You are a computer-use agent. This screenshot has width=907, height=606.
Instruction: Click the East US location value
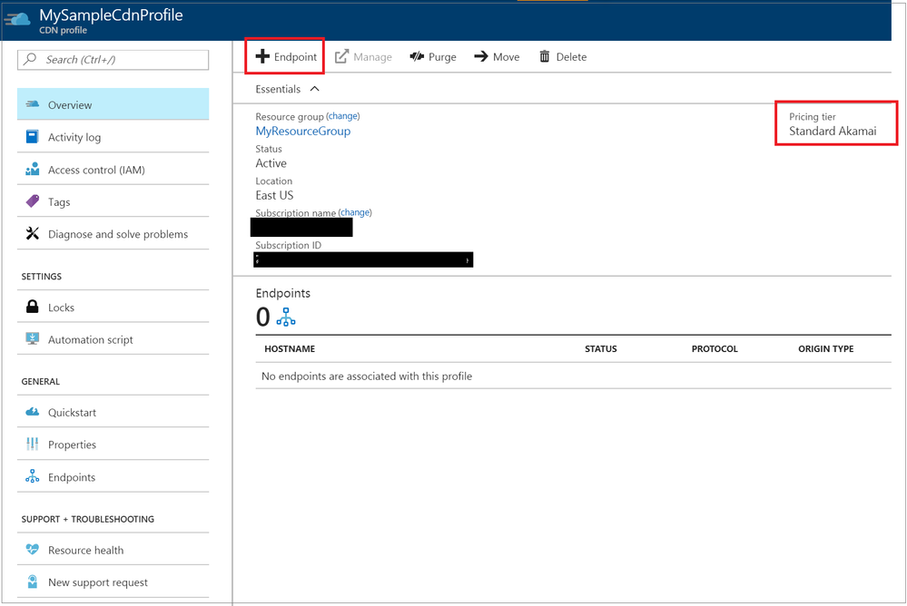(274, 195)
